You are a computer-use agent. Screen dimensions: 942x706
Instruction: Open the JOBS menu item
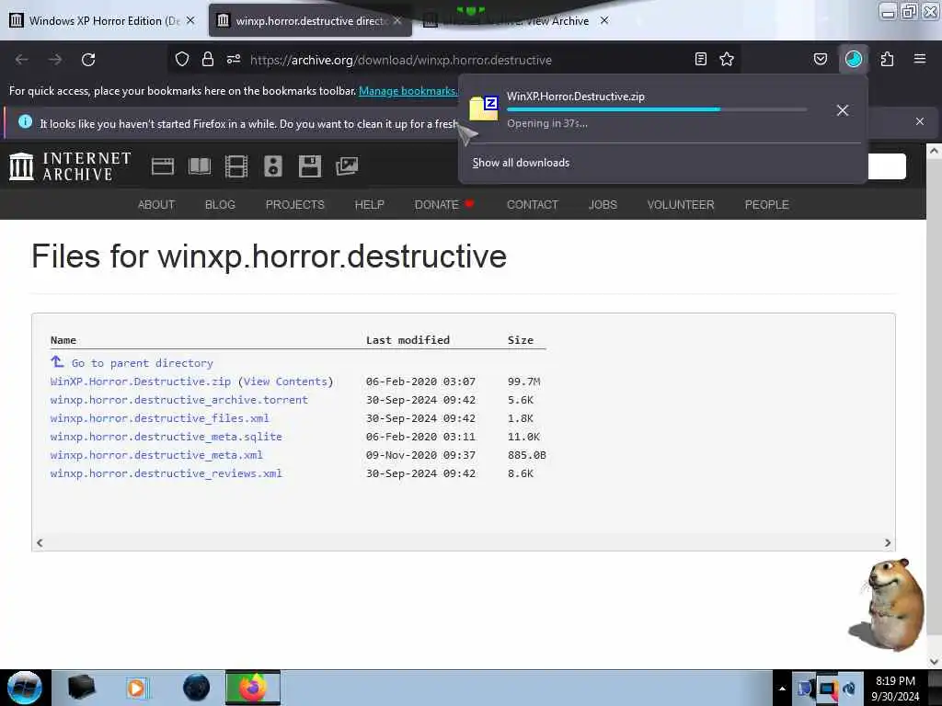click(x=603, y=205)
